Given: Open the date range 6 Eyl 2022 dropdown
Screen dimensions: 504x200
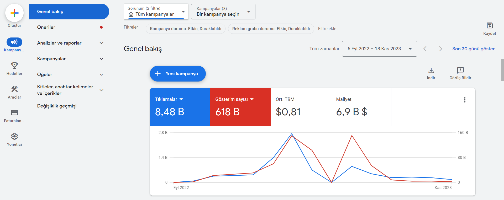Looking at the screenshot, I should click(x=379, y=49).
